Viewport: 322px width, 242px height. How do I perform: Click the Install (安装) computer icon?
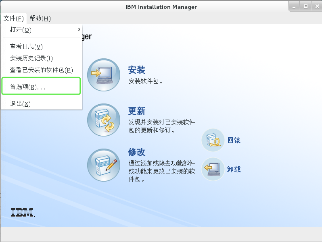pyautogui.click(x=104, y=75)
